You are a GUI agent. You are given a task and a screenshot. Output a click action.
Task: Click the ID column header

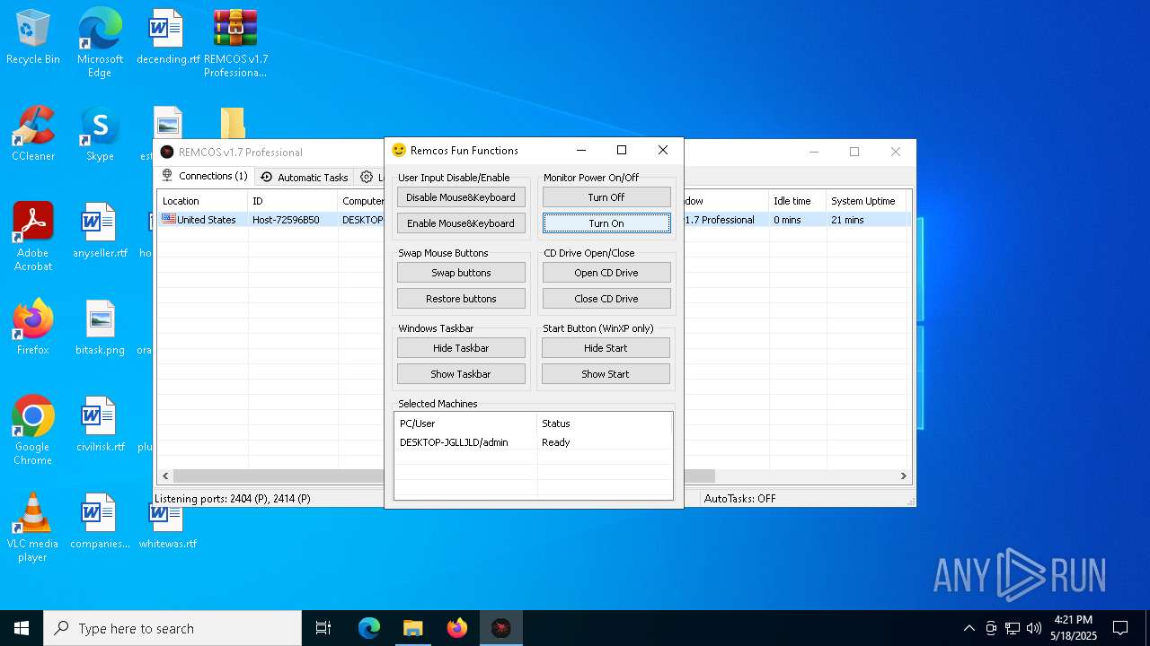click(x=293, y=201)
